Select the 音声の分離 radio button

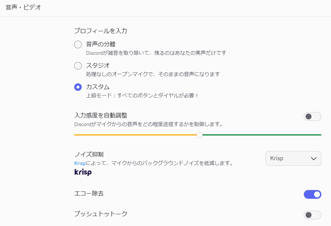click(x=78, y=45)
